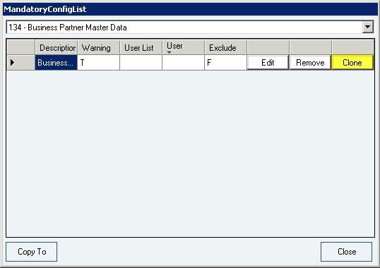Click the Edit button in the Business row
This screenshot has height=268, width=380.
[x=268, y=63]
